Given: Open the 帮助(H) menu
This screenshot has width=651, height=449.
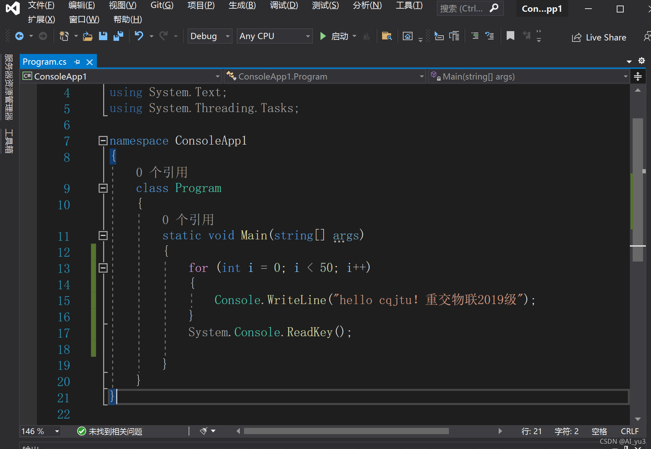Looking at the screenshot, I should coord(128,19).
